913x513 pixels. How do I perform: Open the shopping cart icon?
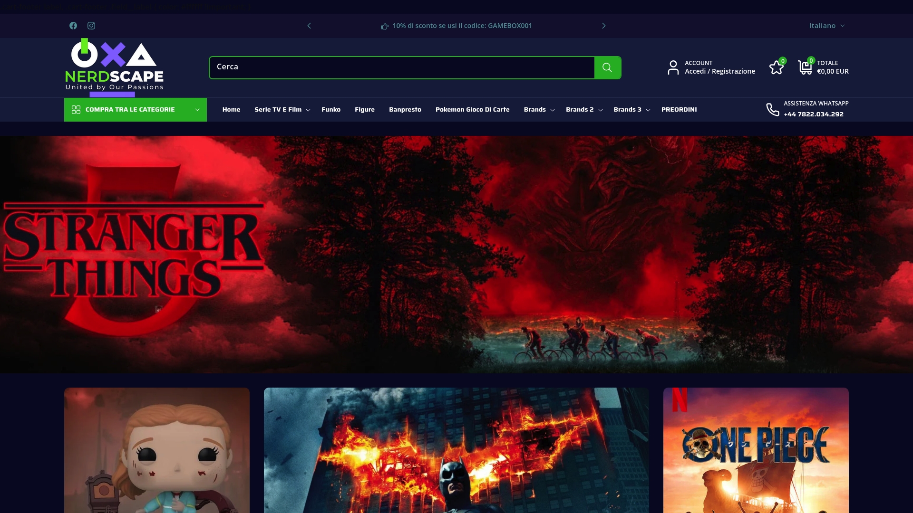[805, 67]
